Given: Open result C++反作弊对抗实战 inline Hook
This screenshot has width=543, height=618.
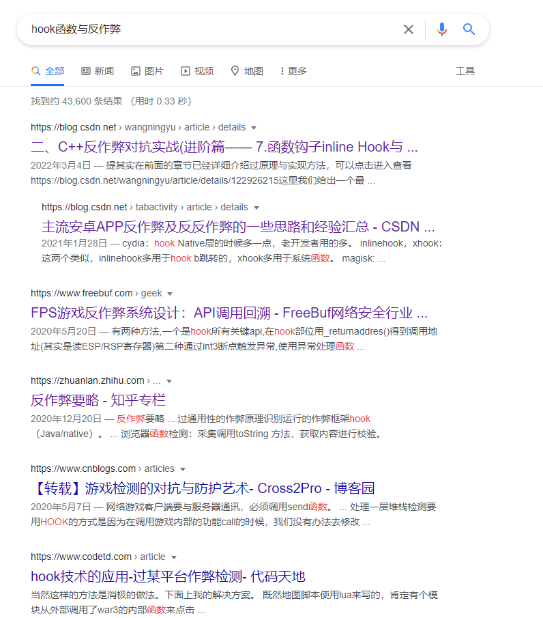Looking at the screenshot, I should 224,147.
